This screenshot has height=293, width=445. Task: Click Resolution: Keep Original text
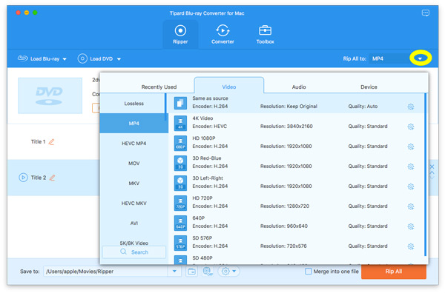289,107
